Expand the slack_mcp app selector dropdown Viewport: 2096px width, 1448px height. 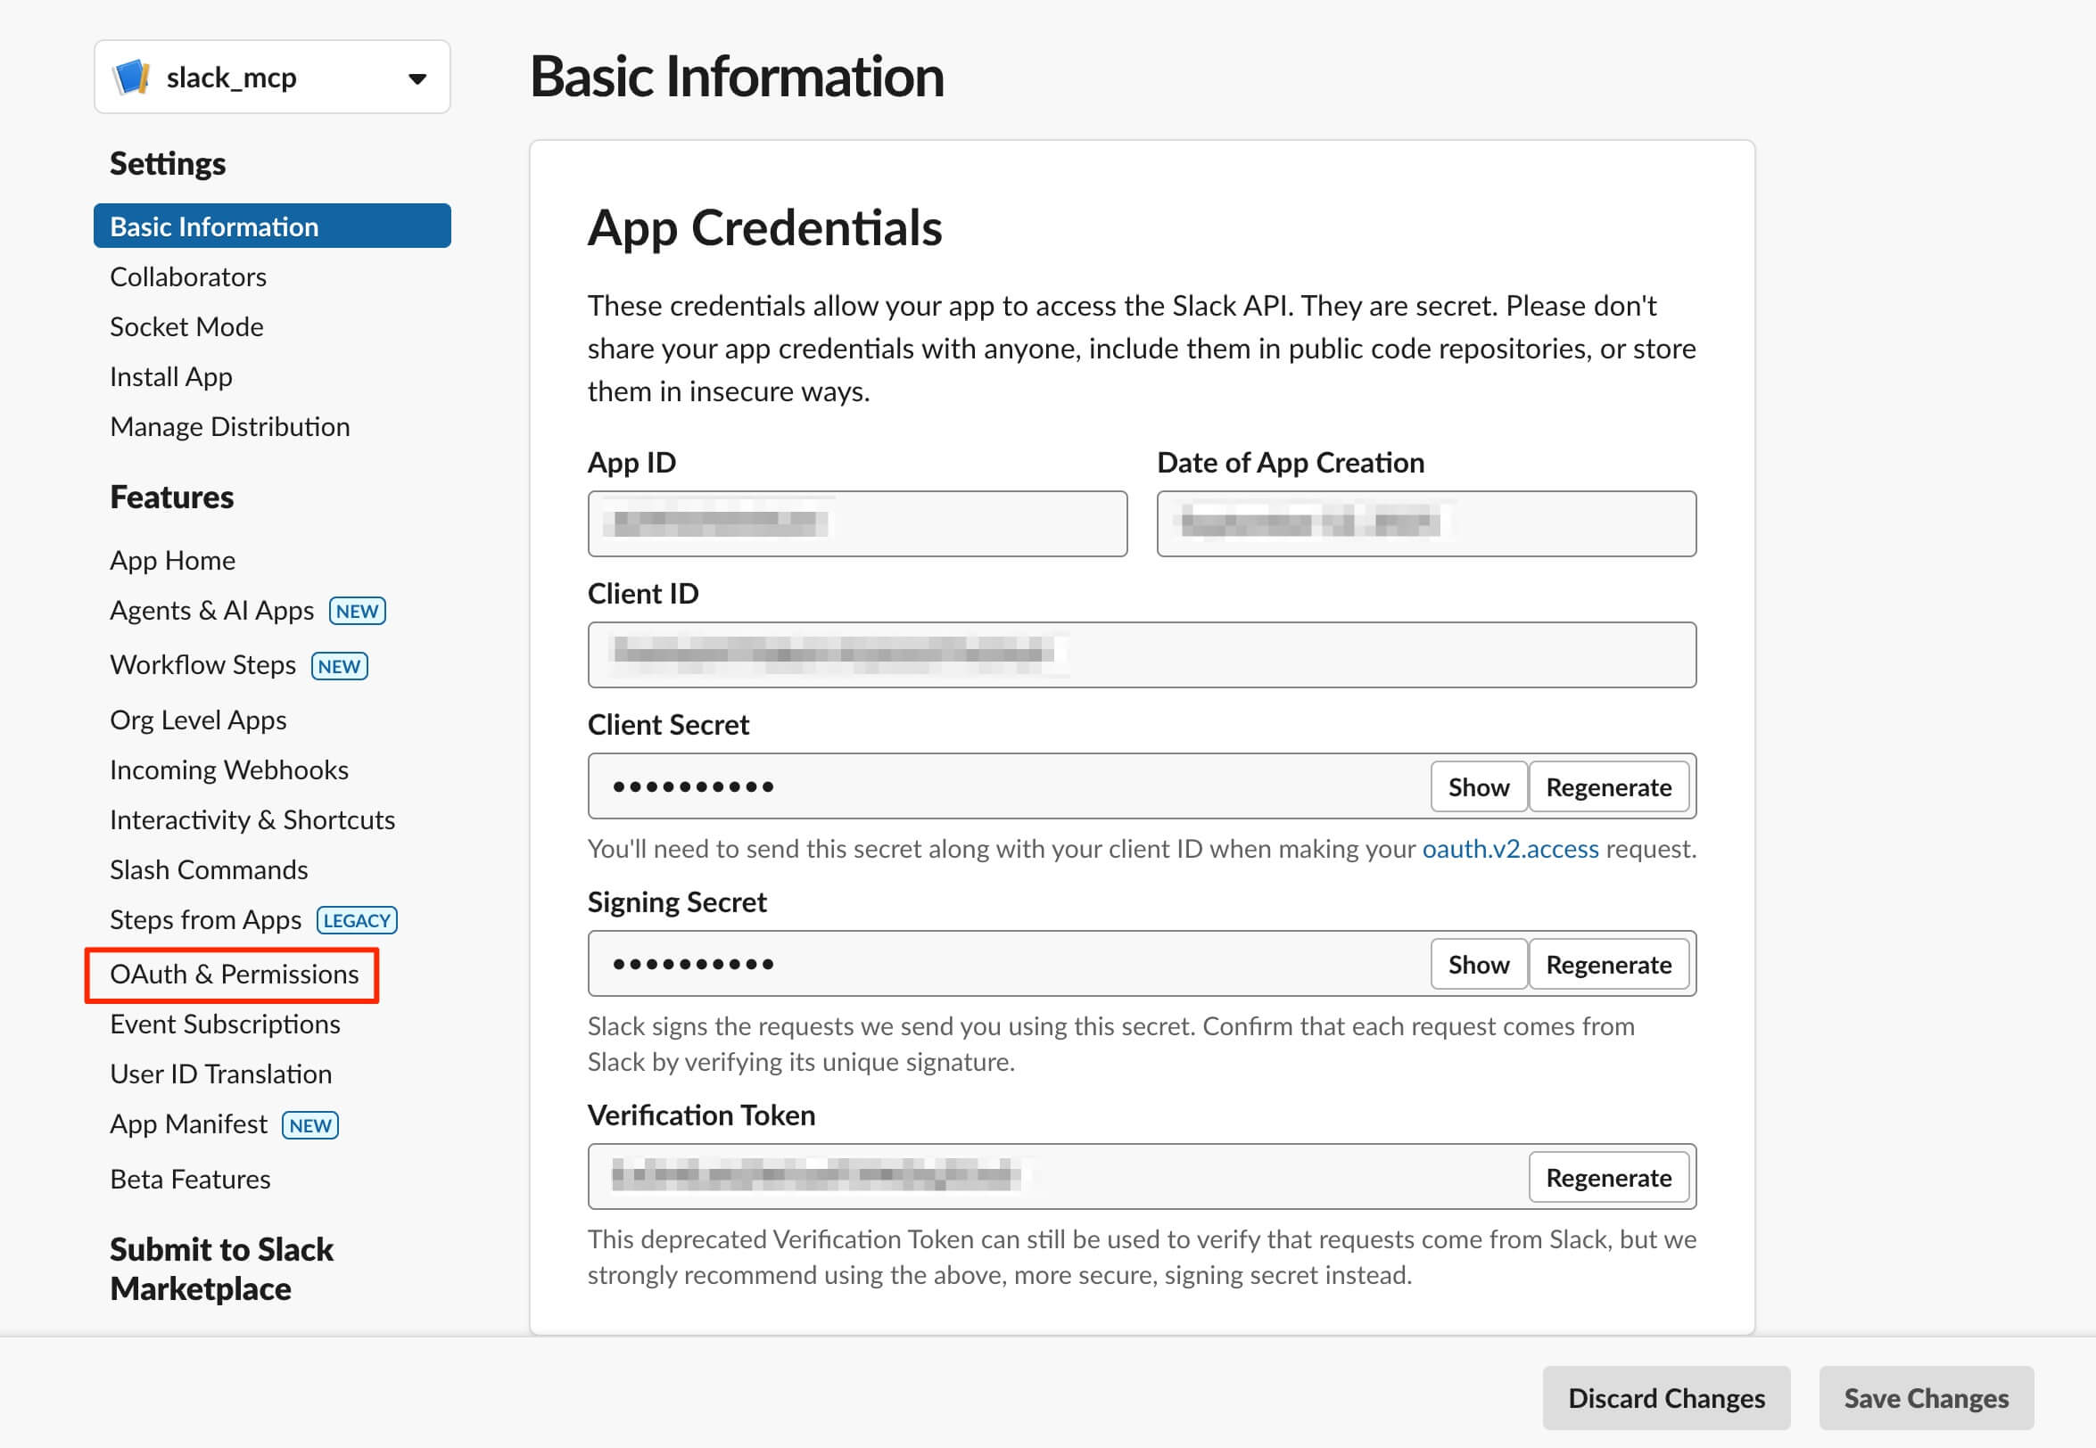pos(417,78)
